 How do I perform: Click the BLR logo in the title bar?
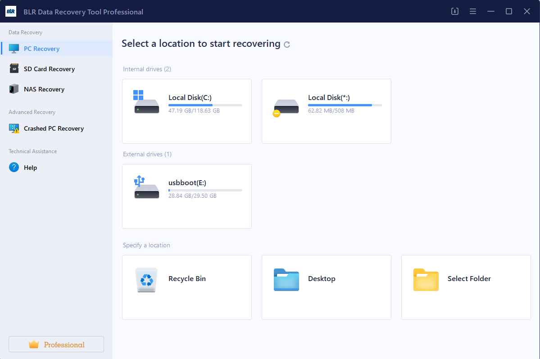coord(10,11)
